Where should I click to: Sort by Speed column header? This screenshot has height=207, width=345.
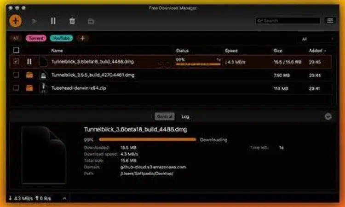[231, 51]
